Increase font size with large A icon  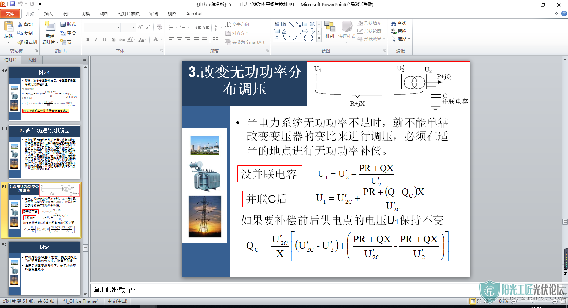click(140, 27)
